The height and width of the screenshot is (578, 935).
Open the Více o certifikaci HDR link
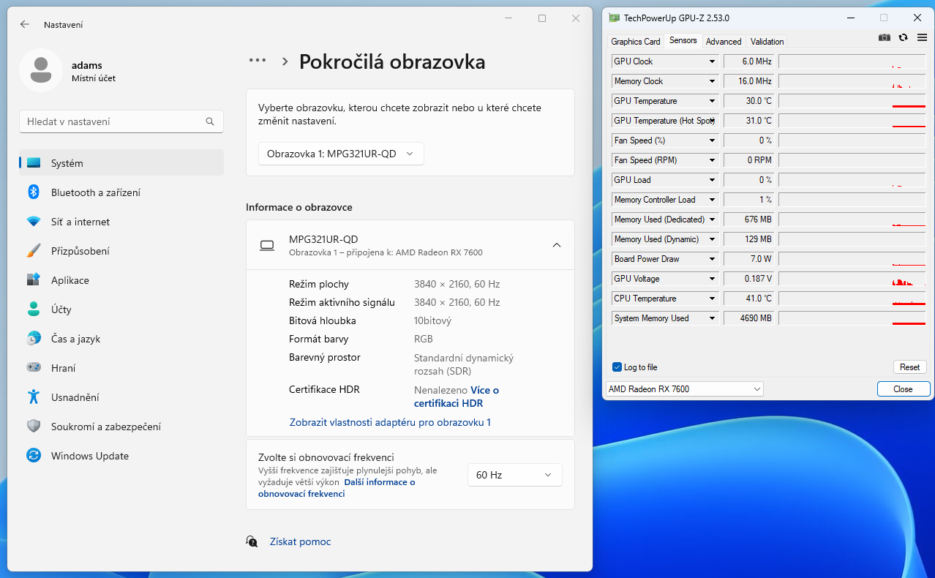click(x=457, y=397)
